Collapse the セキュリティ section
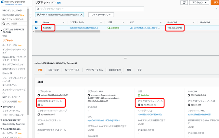 (x=1, y=107)
